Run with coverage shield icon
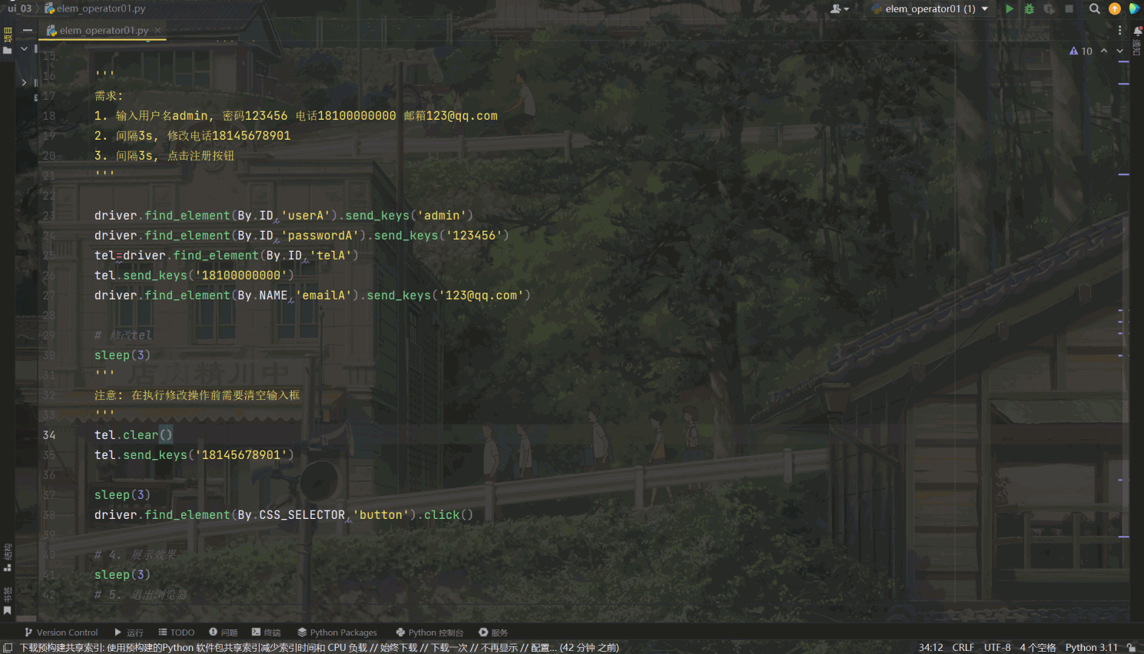 1049,8
